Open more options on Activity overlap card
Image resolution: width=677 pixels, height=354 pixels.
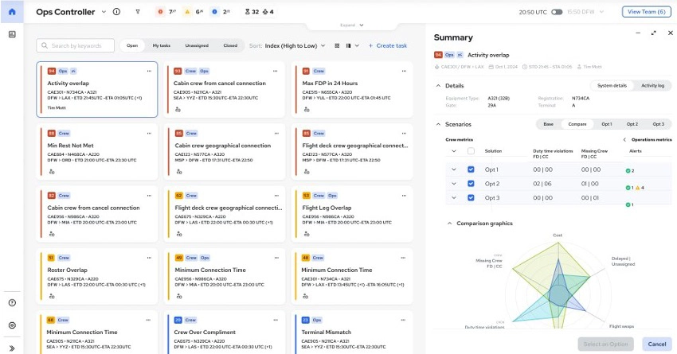[x=149, y=71]
